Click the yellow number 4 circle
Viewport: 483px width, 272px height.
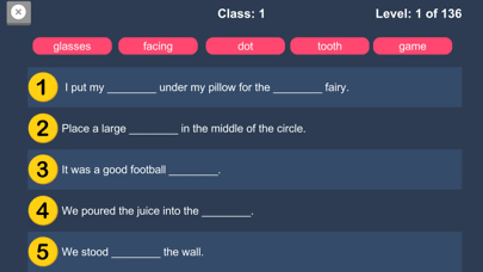[x=43, y=210]
